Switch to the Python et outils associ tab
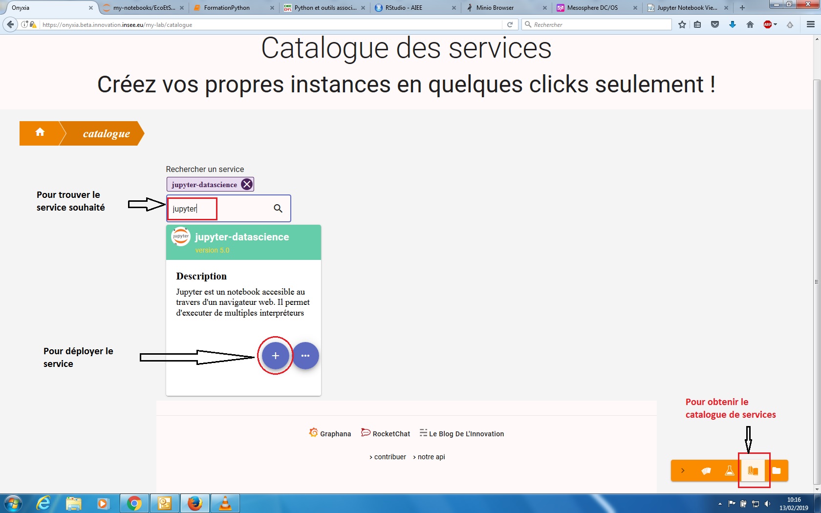The image size is (821, 513). point(325,8)
